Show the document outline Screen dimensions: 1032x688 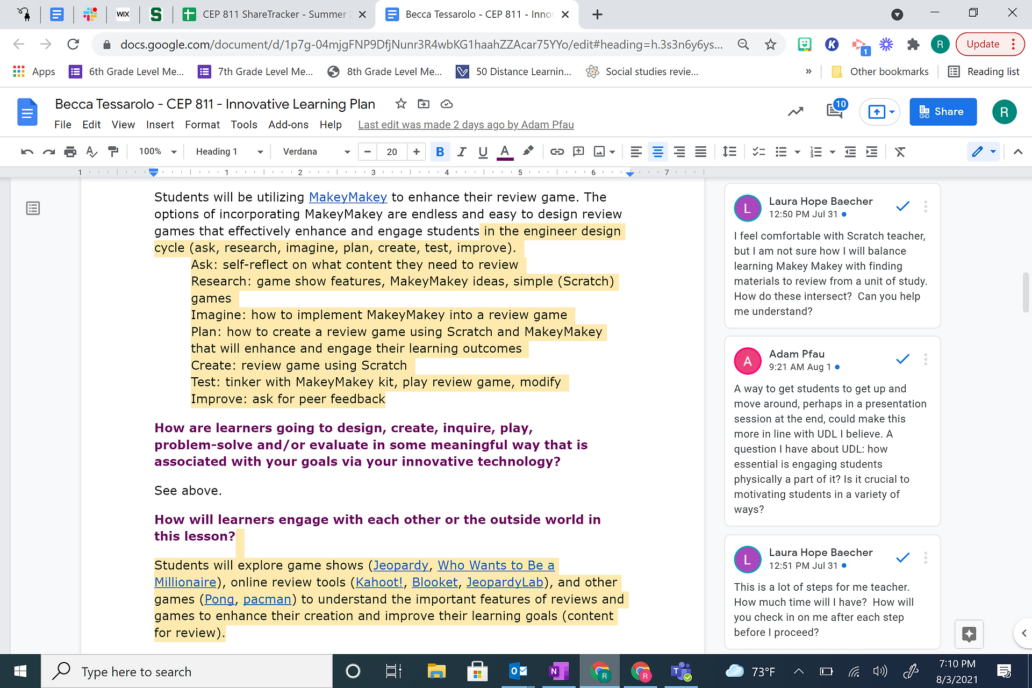(x=33, y=208)
